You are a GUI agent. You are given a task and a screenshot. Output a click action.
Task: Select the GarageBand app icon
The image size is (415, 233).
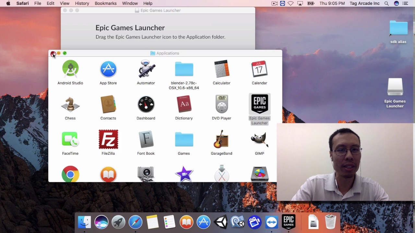tap(221, 139)
